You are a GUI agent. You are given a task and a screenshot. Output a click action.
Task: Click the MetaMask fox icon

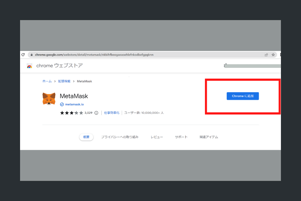49,99
